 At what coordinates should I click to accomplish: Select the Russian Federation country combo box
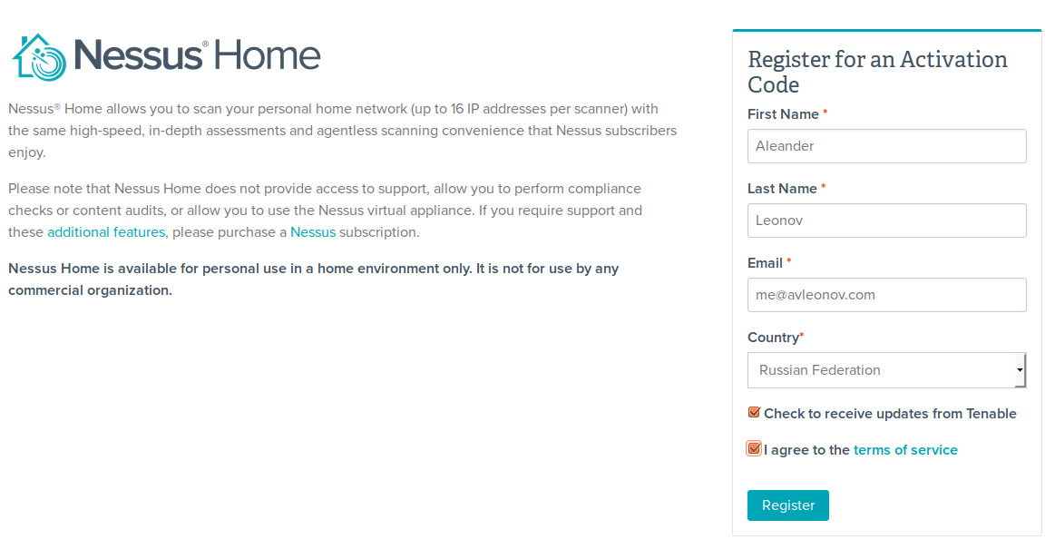pyautogui.click(x=887, y=370)
